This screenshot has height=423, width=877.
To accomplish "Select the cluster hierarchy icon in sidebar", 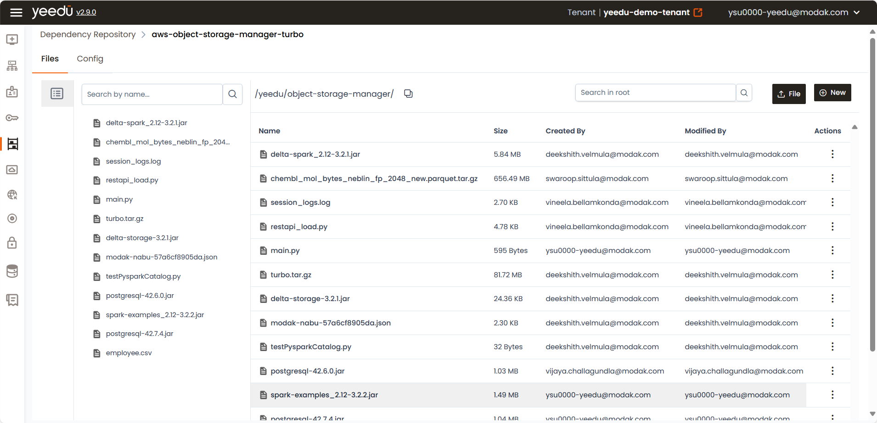I will pyautogui.click(x=12, y=65).
